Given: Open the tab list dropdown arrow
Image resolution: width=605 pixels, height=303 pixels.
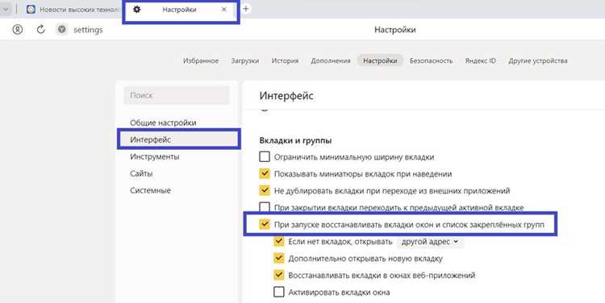Looking at the screenshot, I should 6,9.
